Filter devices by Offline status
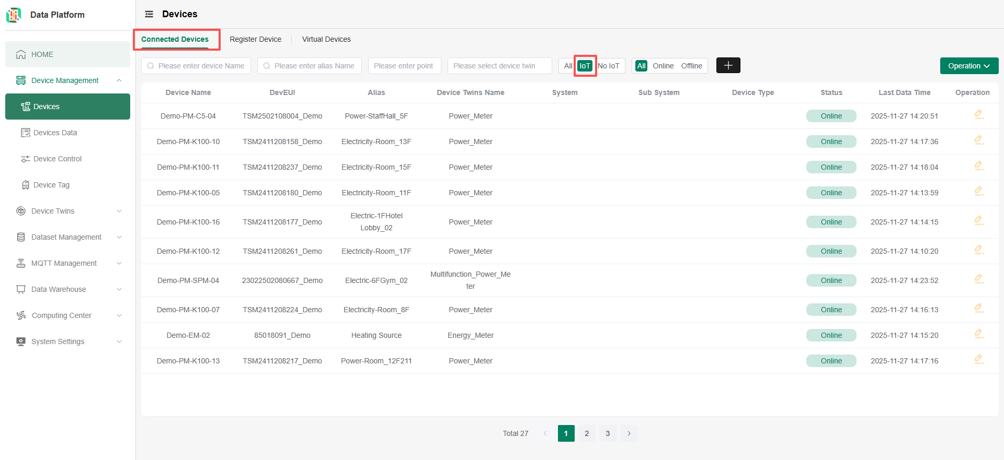The image size is (1004, 460). click(691, 66)
